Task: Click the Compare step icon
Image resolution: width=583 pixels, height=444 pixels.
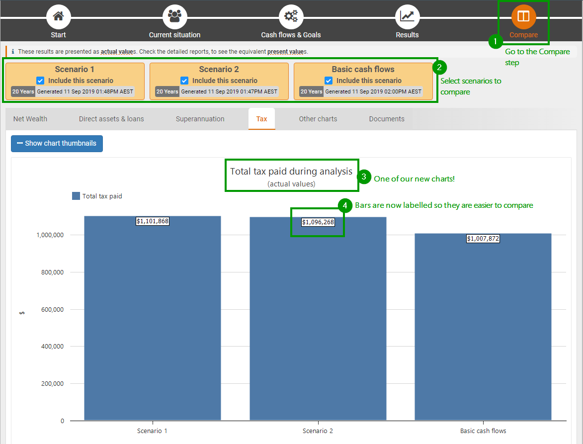Action: [x=523, y=16]
